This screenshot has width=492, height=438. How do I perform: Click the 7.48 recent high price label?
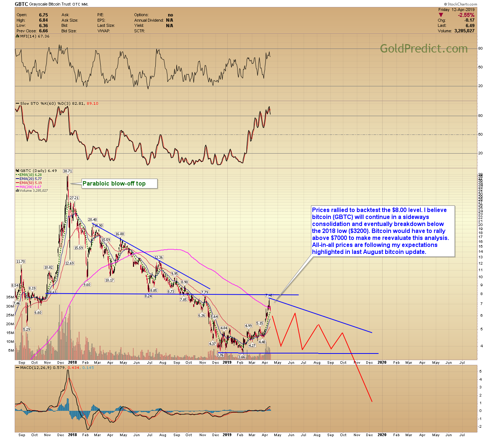[269, 295]
